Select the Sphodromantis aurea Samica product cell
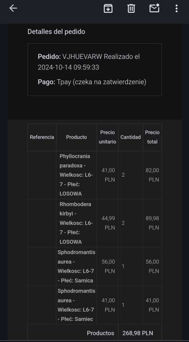This screenshot has height=342, width=189. tap(77, 266)
